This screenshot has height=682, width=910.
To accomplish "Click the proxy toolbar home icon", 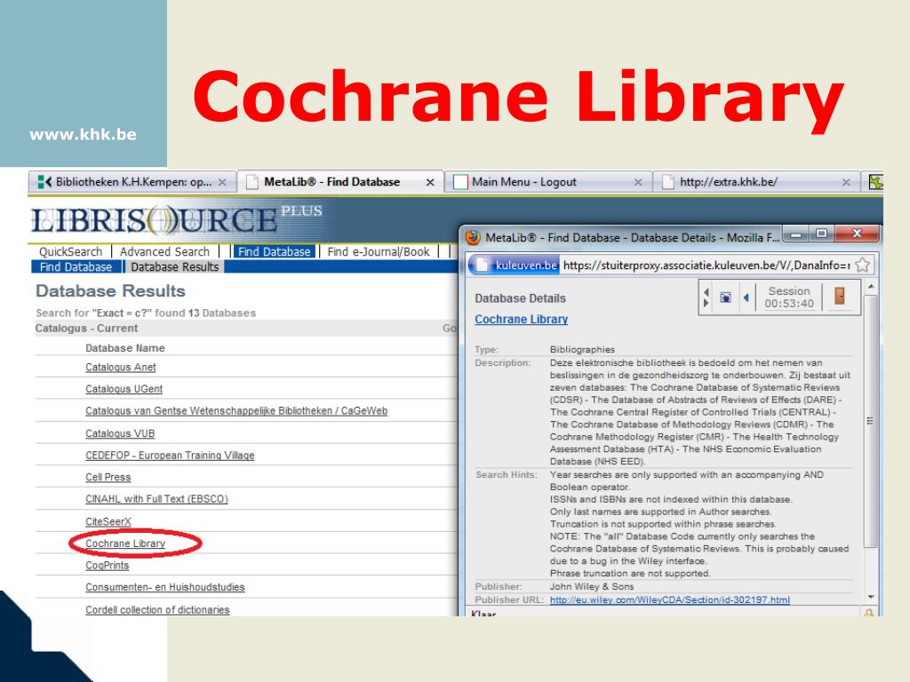I will pos(725,297).
